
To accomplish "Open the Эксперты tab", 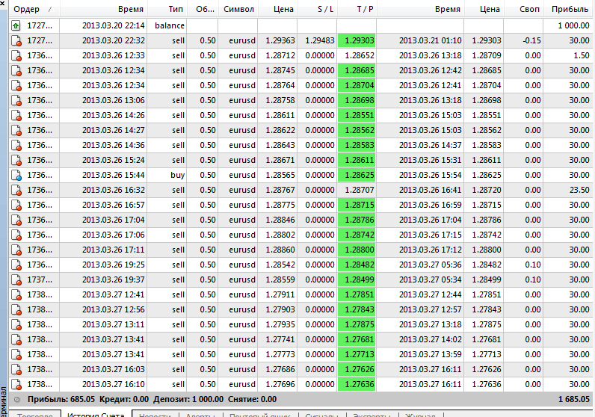I will pyautogui.click(x=372, y=415).
